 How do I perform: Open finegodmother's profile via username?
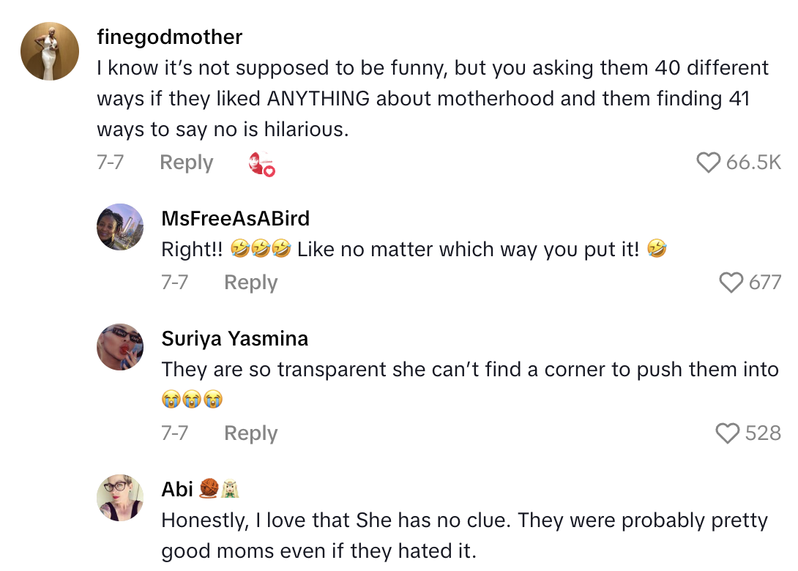(169, 37)
